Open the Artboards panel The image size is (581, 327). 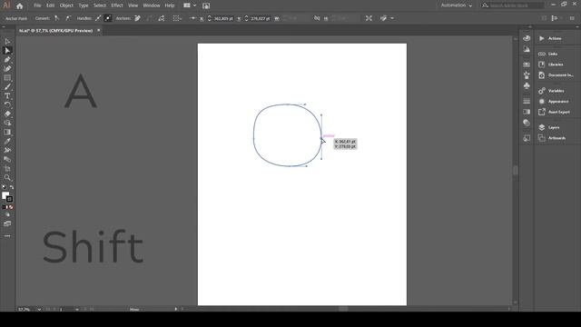point(556,138)
